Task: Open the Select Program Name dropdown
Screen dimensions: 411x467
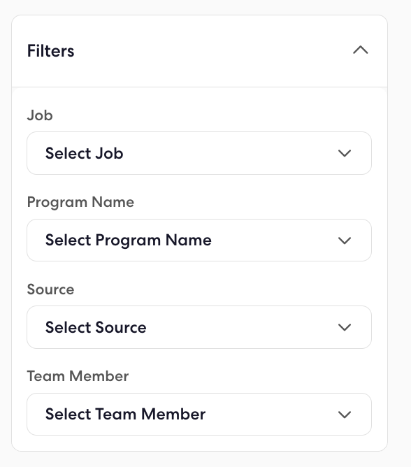Action: (x=199, y=240)
